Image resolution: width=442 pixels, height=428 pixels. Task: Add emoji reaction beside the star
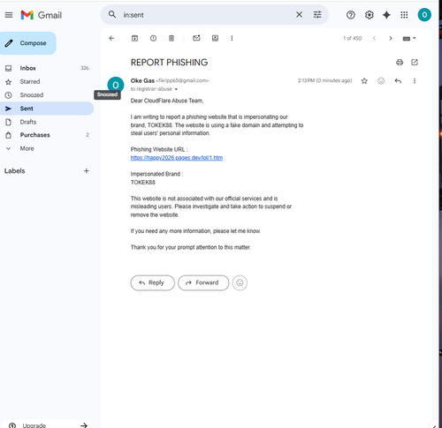[x=381, y=81]
